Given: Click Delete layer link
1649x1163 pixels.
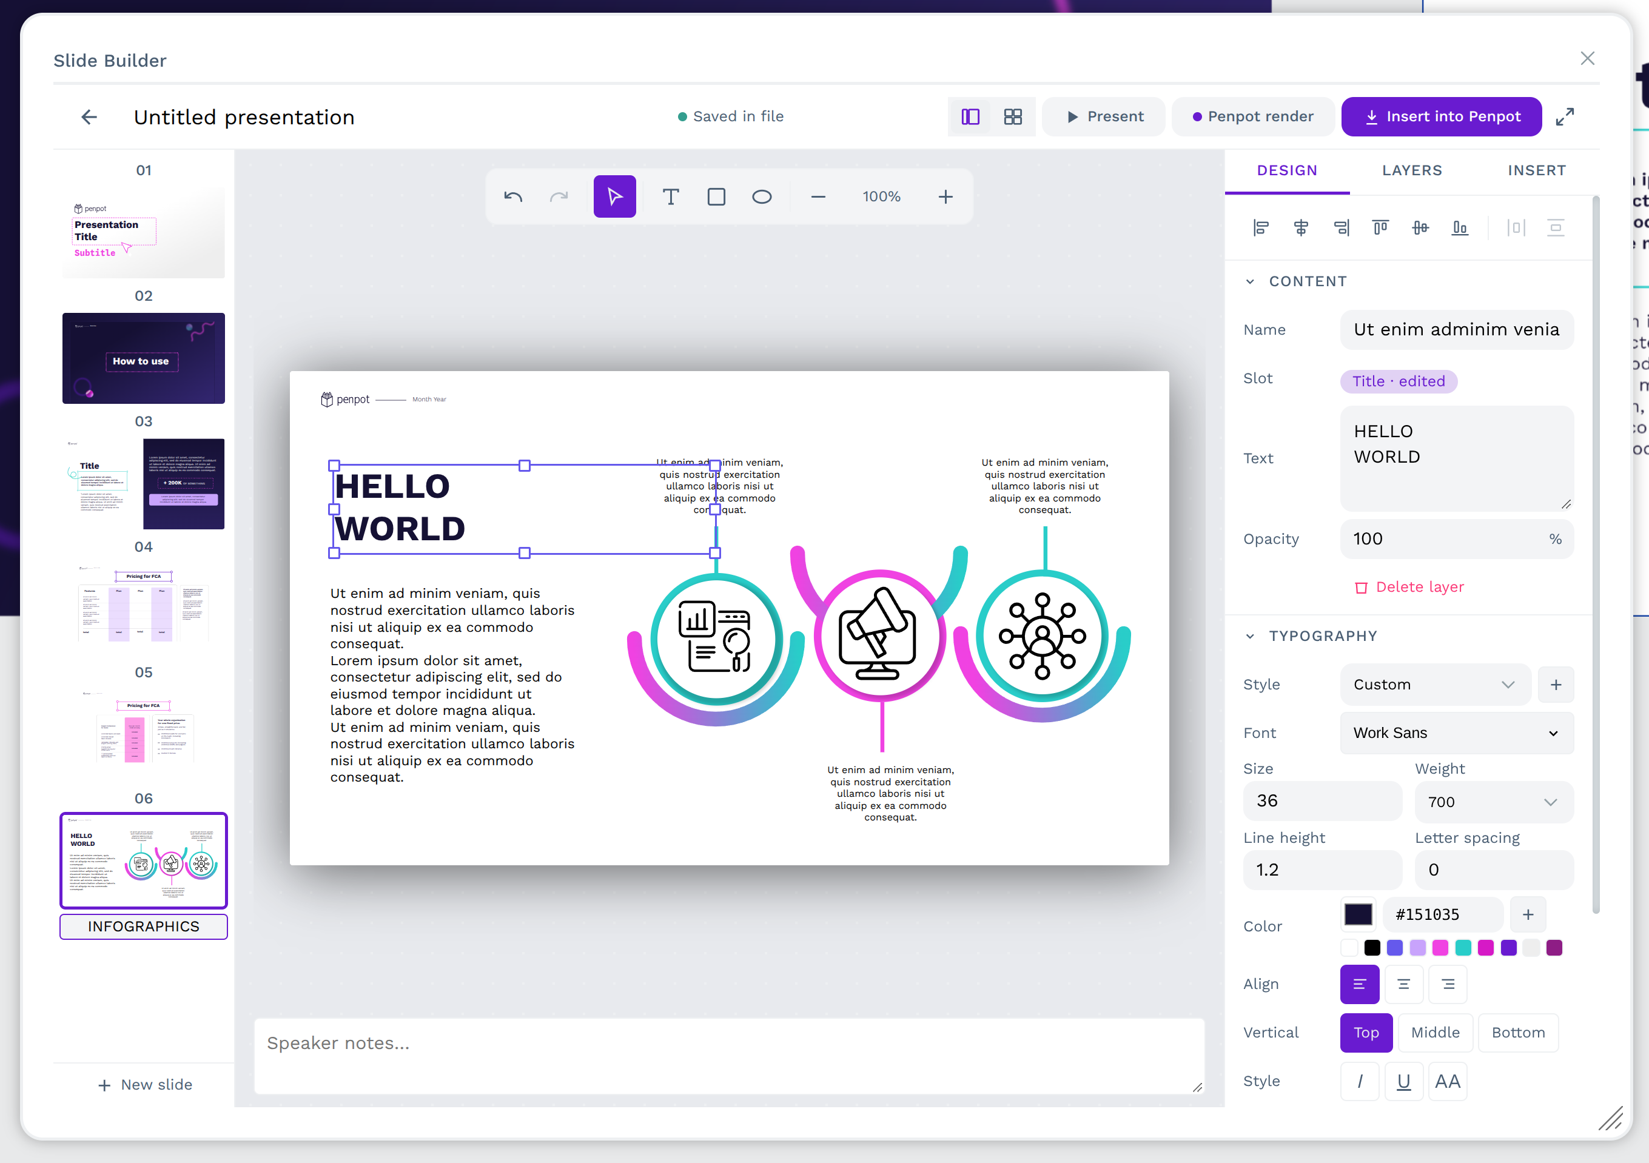Looking at the screenshot, I should coord(1408,587).
